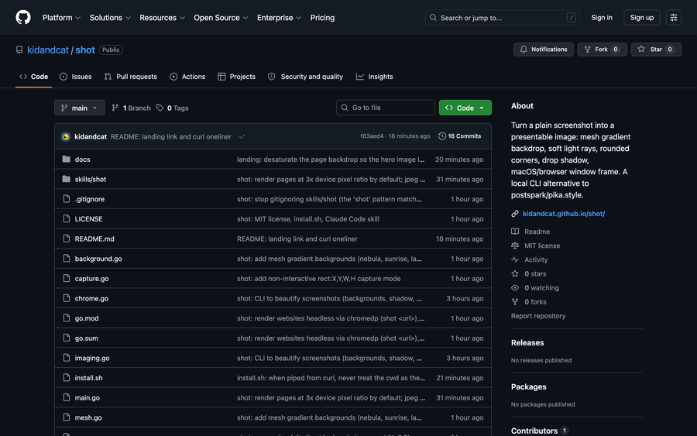Click the scale icon next to MIT license
Image resolution: width=697 pixels, height=436 pixels.
coord(515,245)
